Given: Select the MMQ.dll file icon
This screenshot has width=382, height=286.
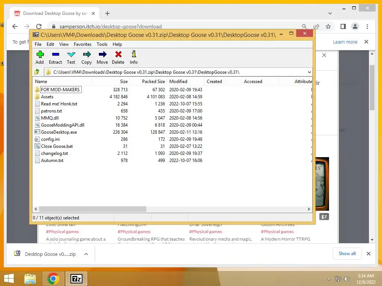Looking at the screenshot, I should click(x=37, y=118).
